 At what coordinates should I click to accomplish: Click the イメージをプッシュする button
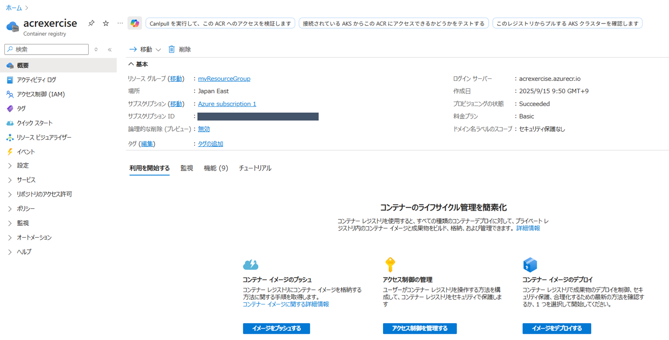pos(276,329)
